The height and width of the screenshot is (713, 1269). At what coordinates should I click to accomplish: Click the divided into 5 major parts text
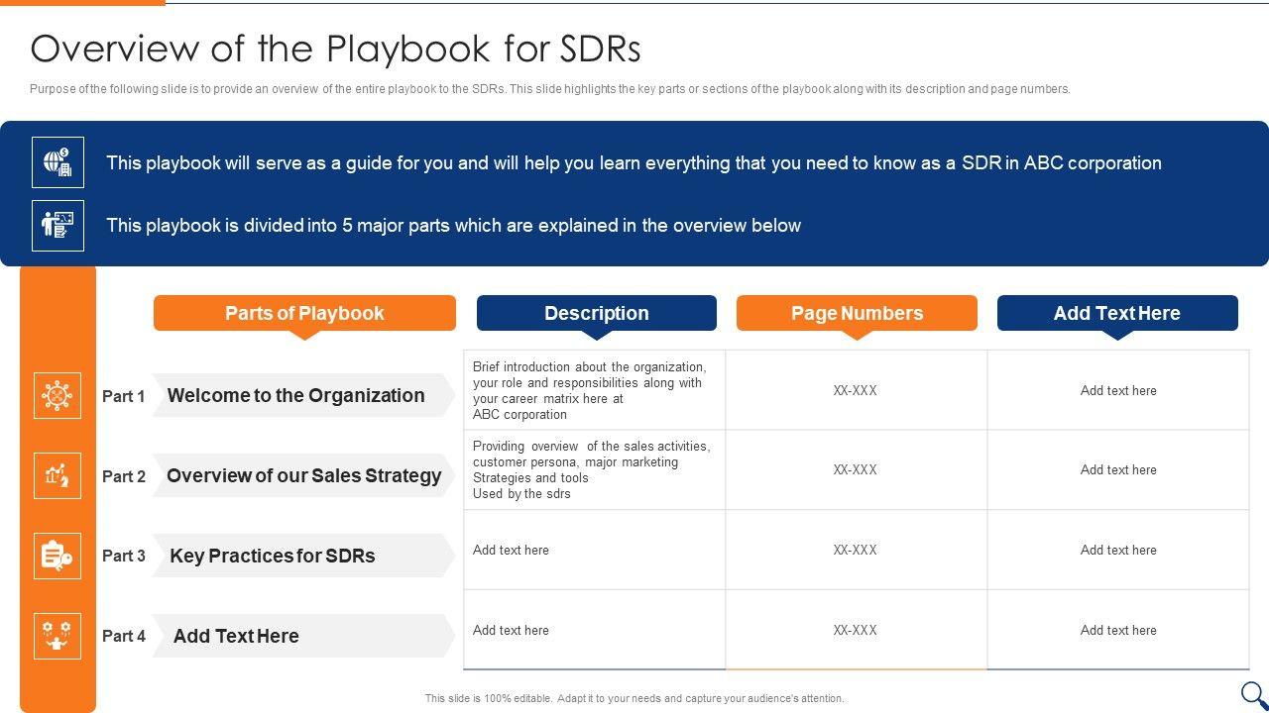click(x=453, y=226)
